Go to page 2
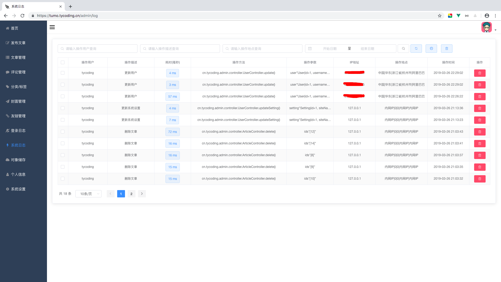The image size is (501, 282). coord(131,194)
